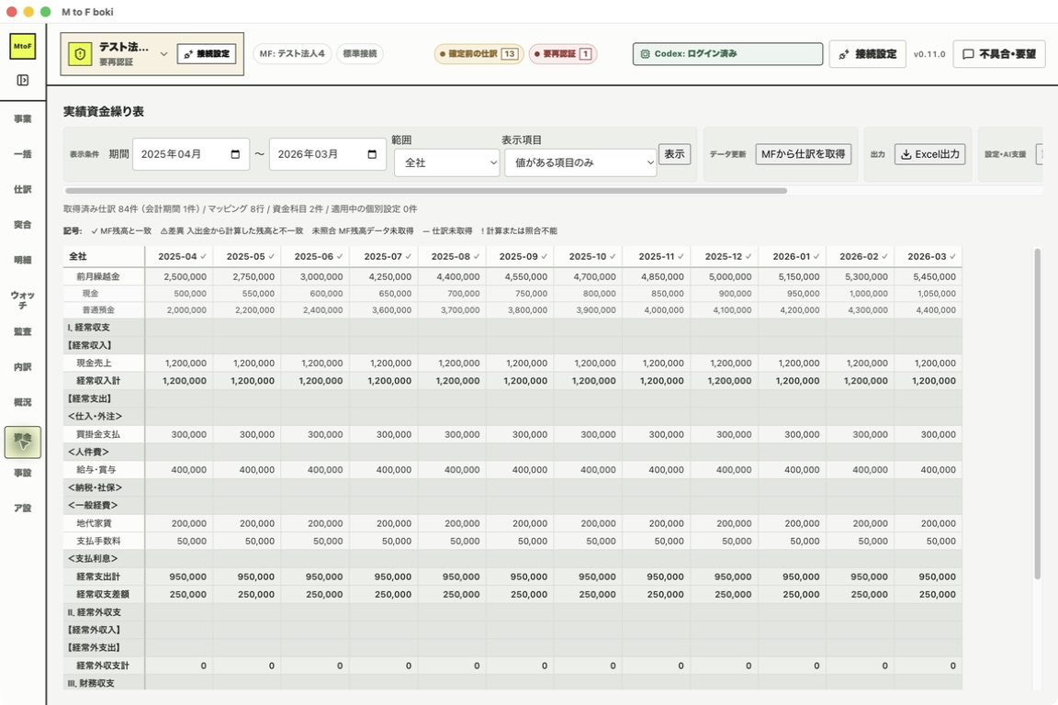Click the 経常支出計 row label

pos(98,576)
